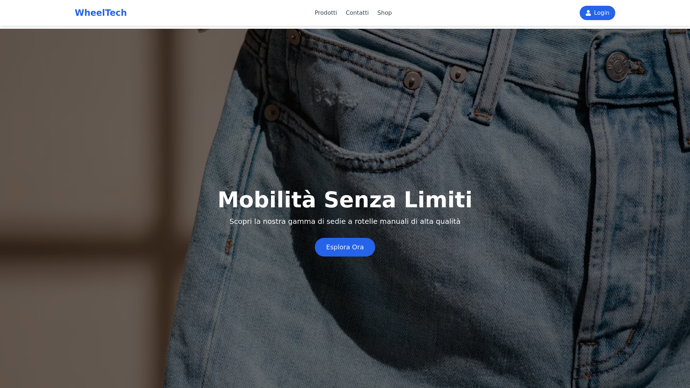Click the belt loop in the jeans photo
Viewport: 690px width, 388px height.
coord(489,75)
